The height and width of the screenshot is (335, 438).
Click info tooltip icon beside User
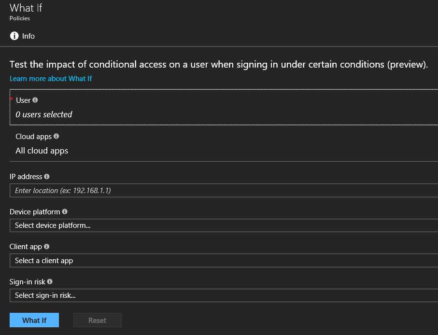coord(35,100)
